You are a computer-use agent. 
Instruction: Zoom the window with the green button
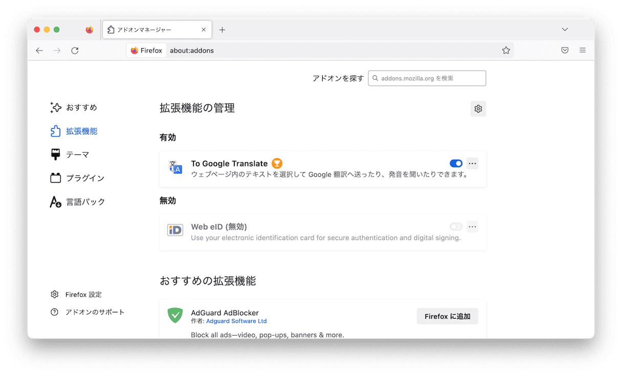pos(56,30)
